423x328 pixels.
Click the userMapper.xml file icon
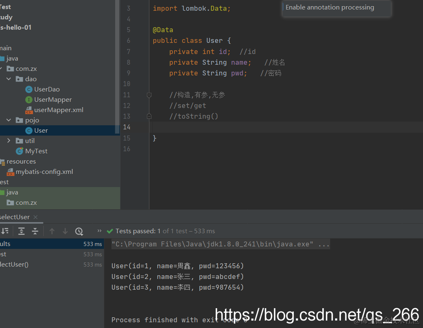tap(29, 110)
